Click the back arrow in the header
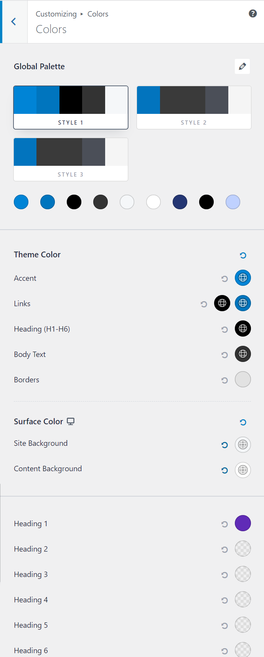 pyautogui.click(x=14, y=22)
